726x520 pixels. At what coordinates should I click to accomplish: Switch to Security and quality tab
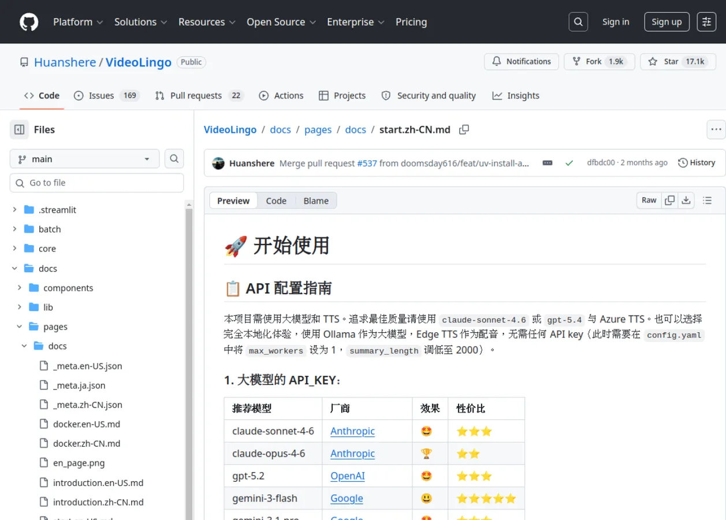pos(429,96)
